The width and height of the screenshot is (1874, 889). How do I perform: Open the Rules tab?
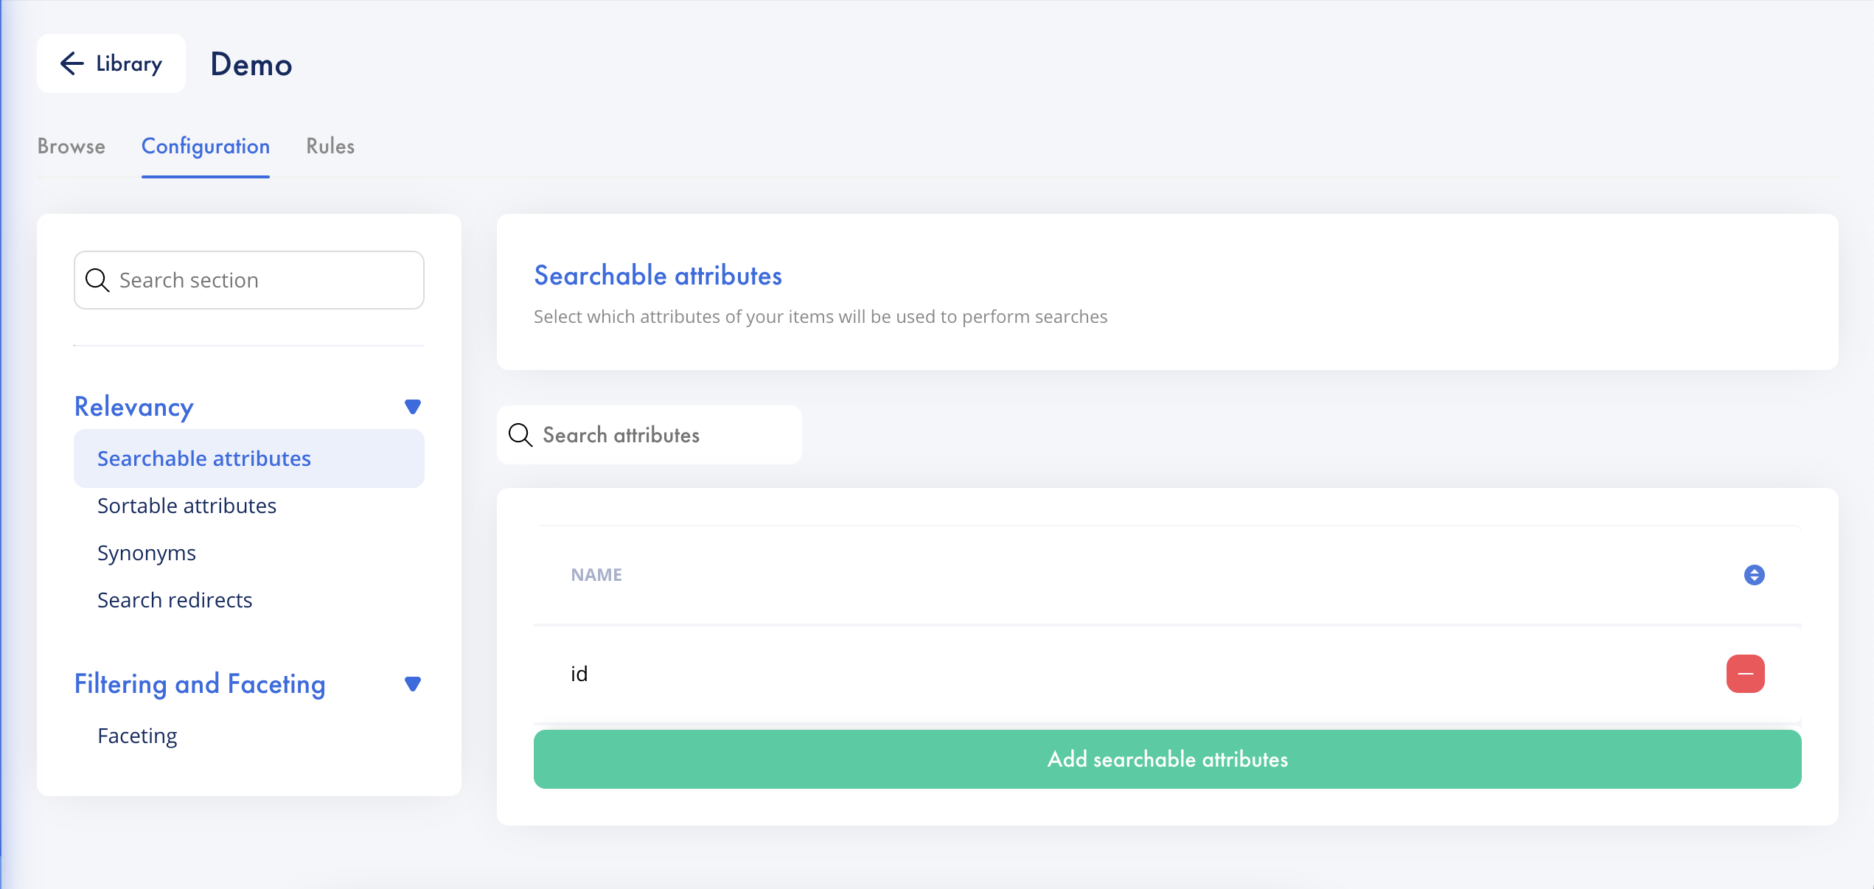(330, 146)
